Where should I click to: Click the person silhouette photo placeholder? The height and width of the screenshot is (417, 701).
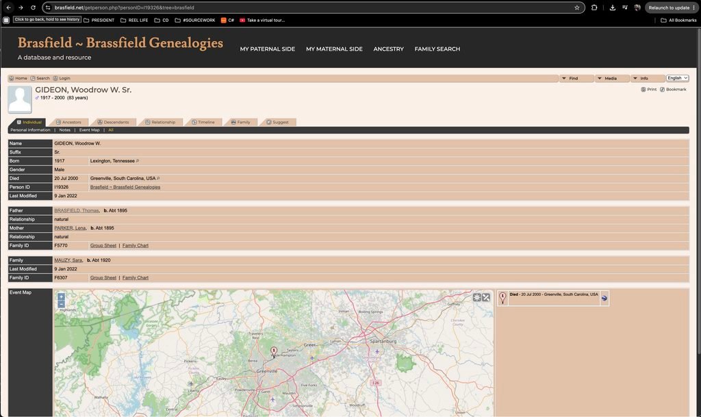(20, 99)
